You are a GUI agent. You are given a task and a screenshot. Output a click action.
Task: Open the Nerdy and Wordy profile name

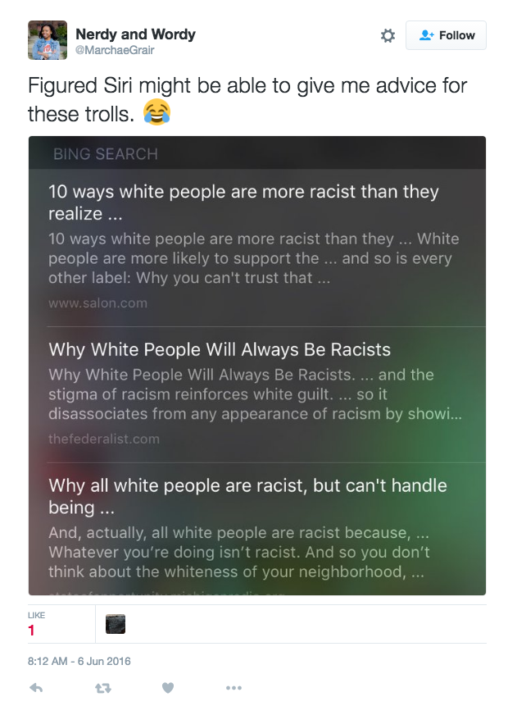tap(135, 34)
